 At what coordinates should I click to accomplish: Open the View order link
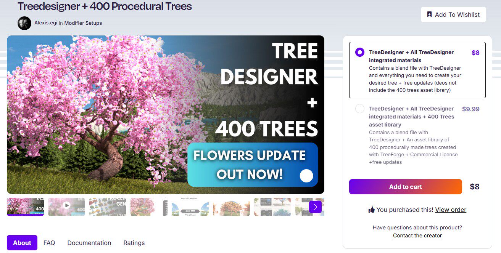(451, 210)
